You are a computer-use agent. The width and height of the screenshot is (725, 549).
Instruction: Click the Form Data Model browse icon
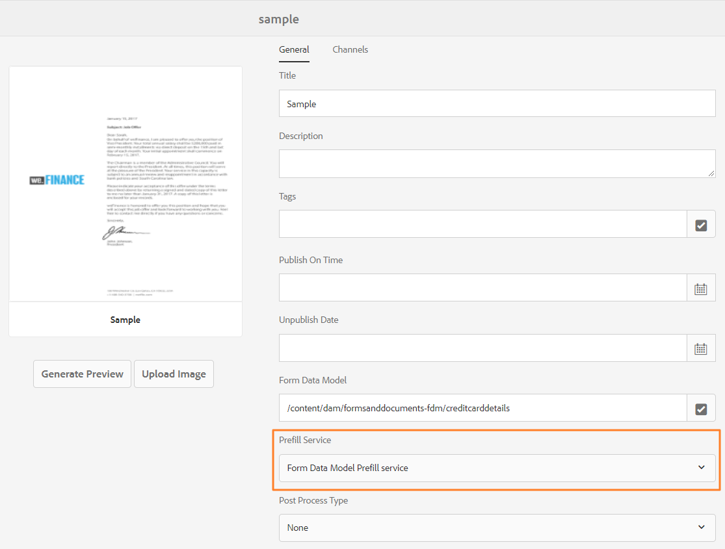tap(701, 409)
